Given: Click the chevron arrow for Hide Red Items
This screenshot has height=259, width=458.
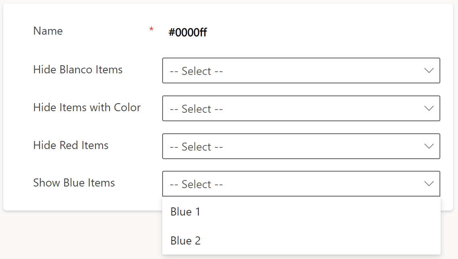Looking at the screenshot, I should 429,146.
